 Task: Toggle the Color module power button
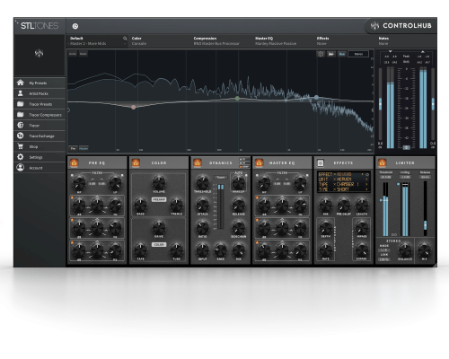tap(136, 162)
